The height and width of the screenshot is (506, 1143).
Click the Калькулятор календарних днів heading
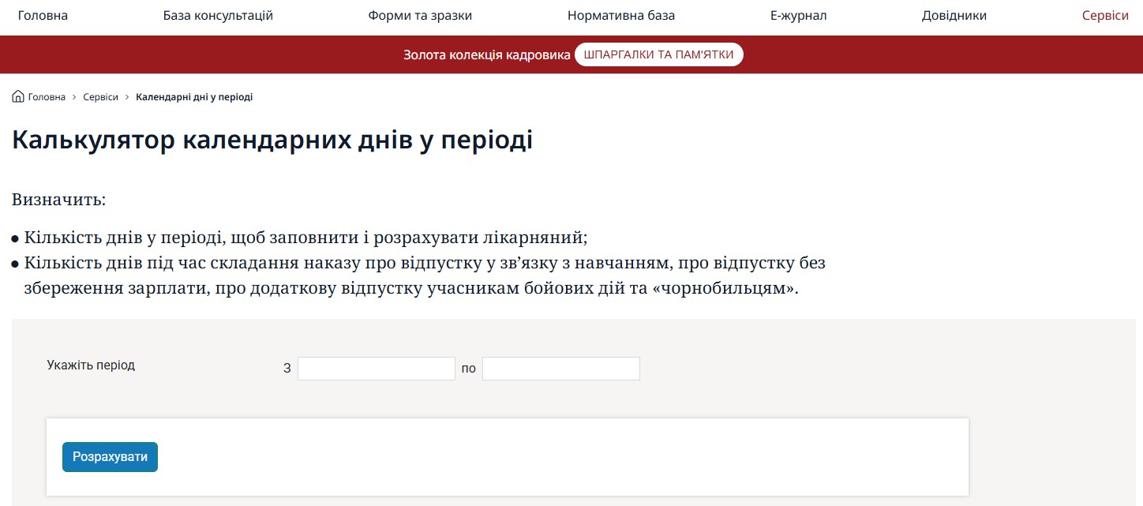click(x=272, y=141)
